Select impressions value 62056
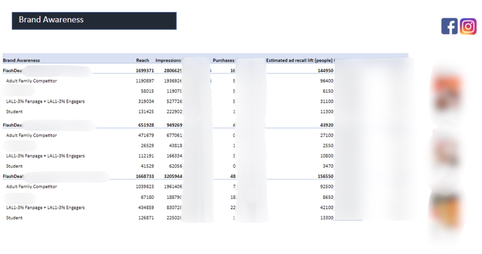Viewport: 482px width, 254px height. pos(176,166)
